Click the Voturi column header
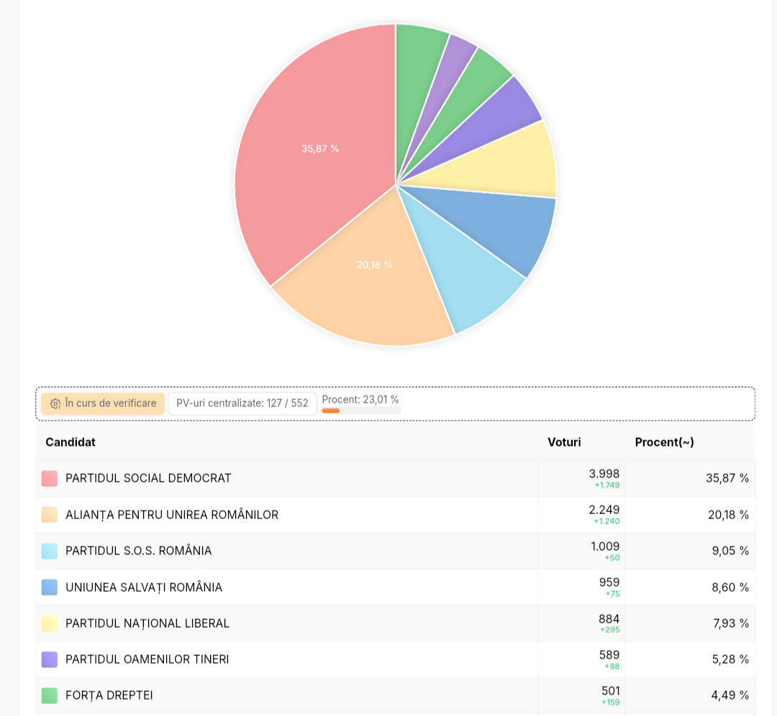Image resolution: width=777 pixels, height=716 pixels. point(564,442)
